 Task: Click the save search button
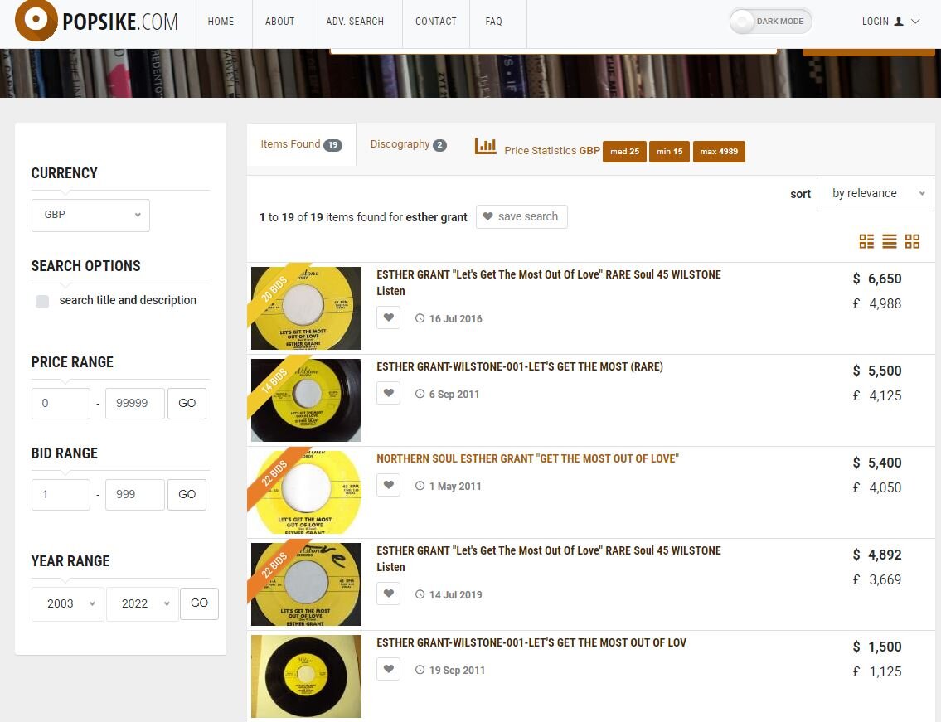[x=521, y=216]
